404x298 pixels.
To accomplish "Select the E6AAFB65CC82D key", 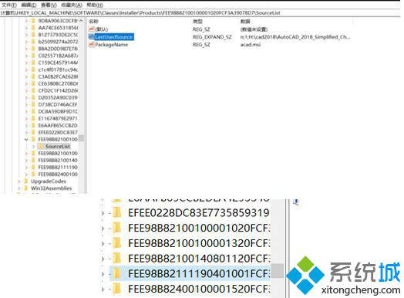I will [x=58, y=125].
